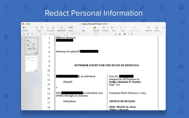Select the redact eraser tool

click(40, 34)
